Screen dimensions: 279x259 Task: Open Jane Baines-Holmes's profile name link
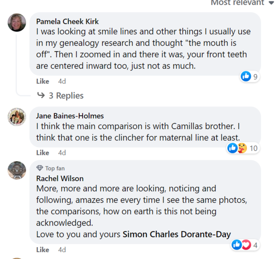(x=70, y=116)
